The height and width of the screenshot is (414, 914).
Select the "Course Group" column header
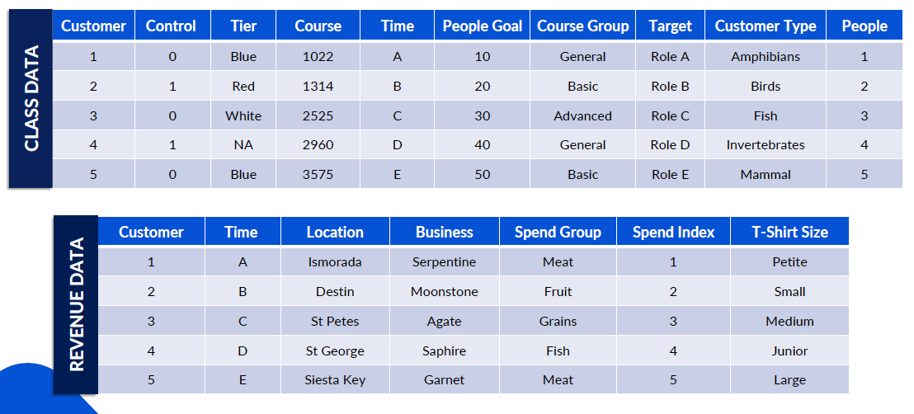[x=582, y=26]
